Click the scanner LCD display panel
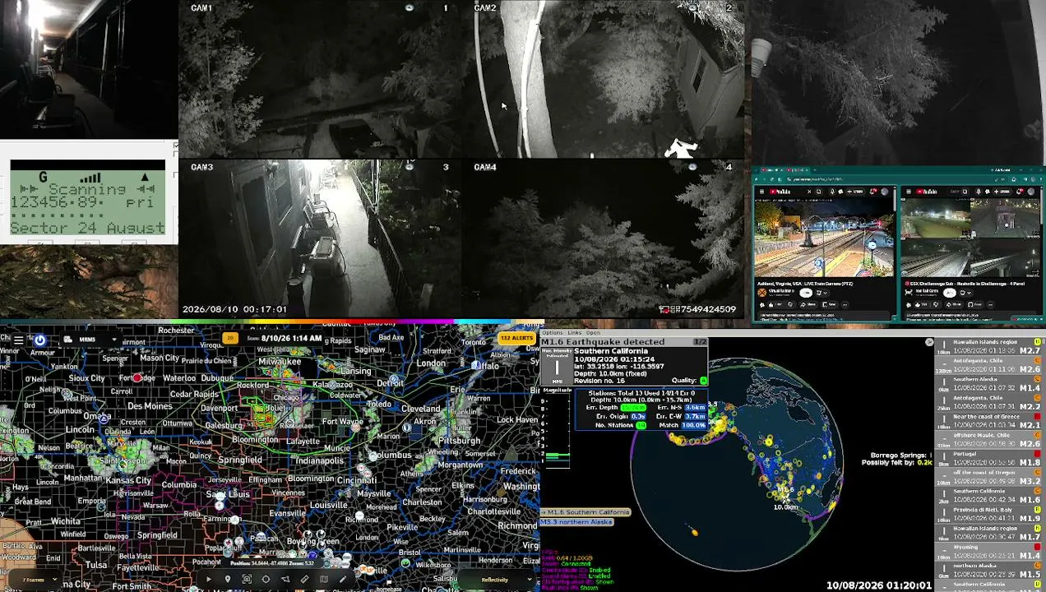This screenshot has height=592, width=1046. point(88,198)
